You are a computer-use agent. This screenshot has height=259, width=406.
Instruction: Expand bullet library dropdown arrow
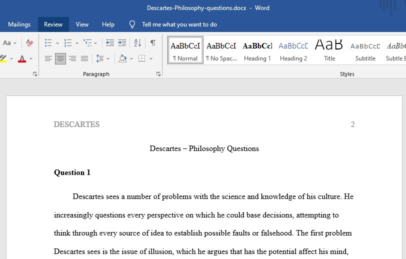pos(57,43)
